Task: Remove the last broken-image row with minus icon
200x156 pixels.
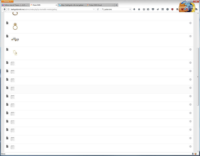Action: point(190,147)
